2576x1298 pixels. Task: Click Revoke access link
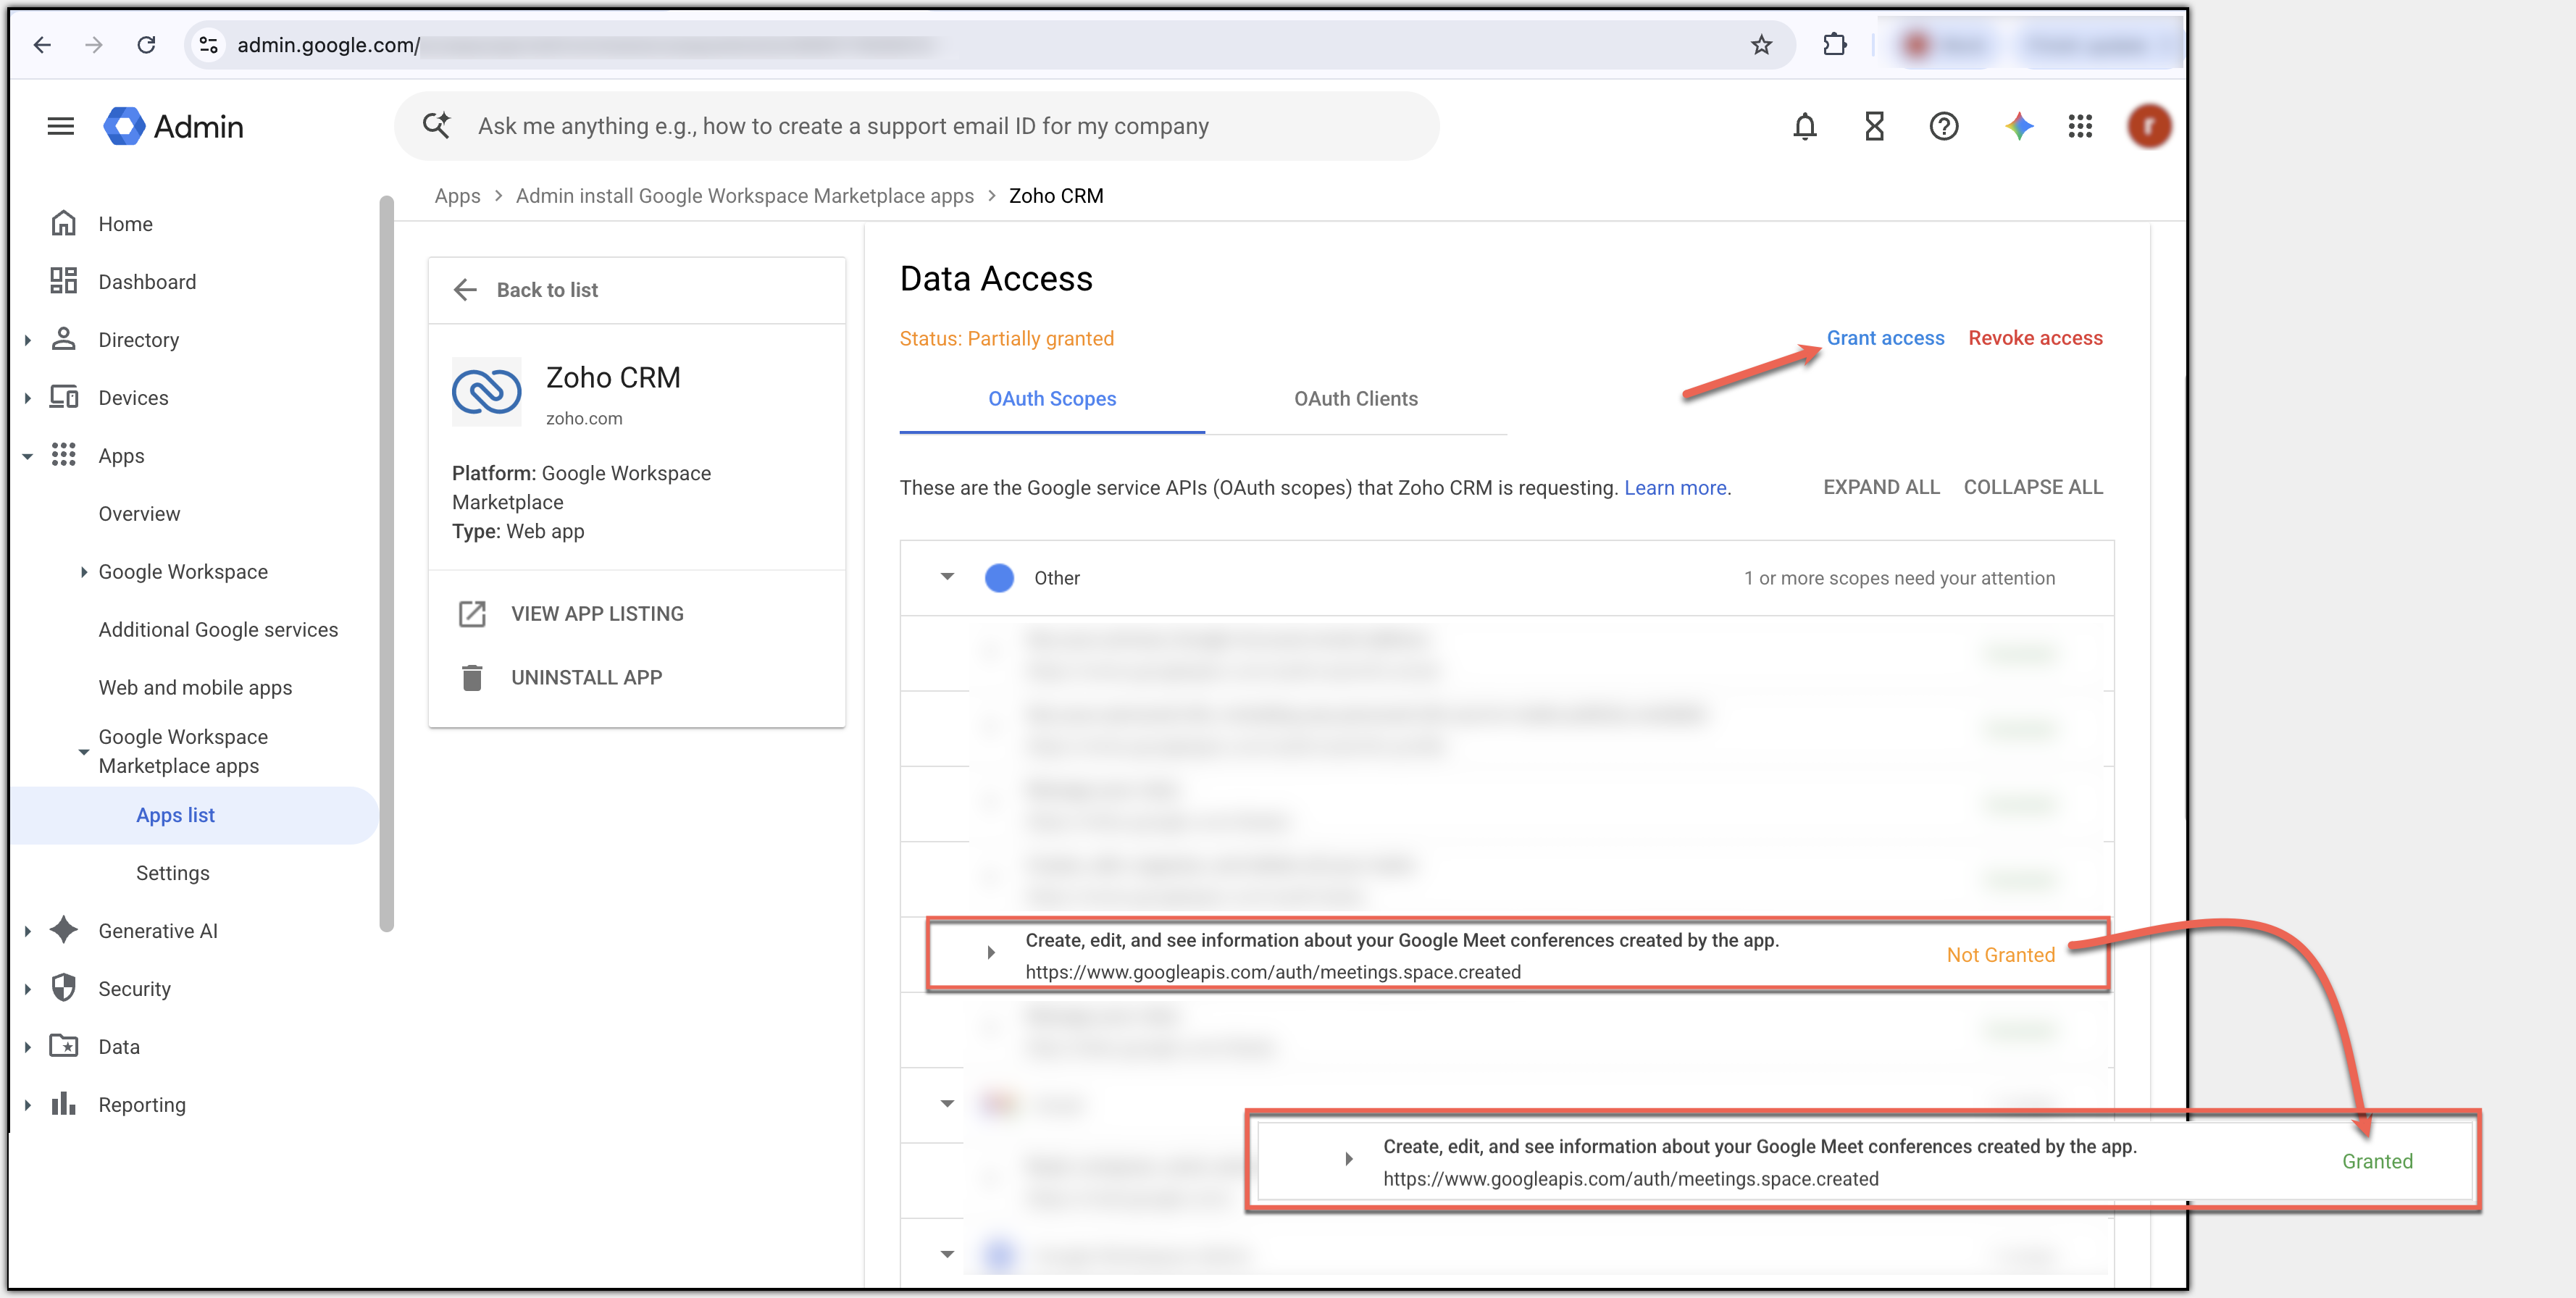(x=2035, y=338)
